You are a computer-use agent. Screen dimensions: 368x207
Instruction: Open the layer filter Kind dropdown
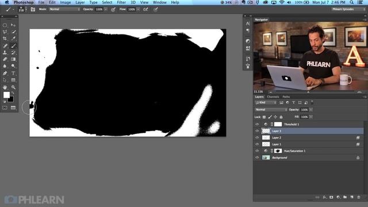tap(266, 102)
